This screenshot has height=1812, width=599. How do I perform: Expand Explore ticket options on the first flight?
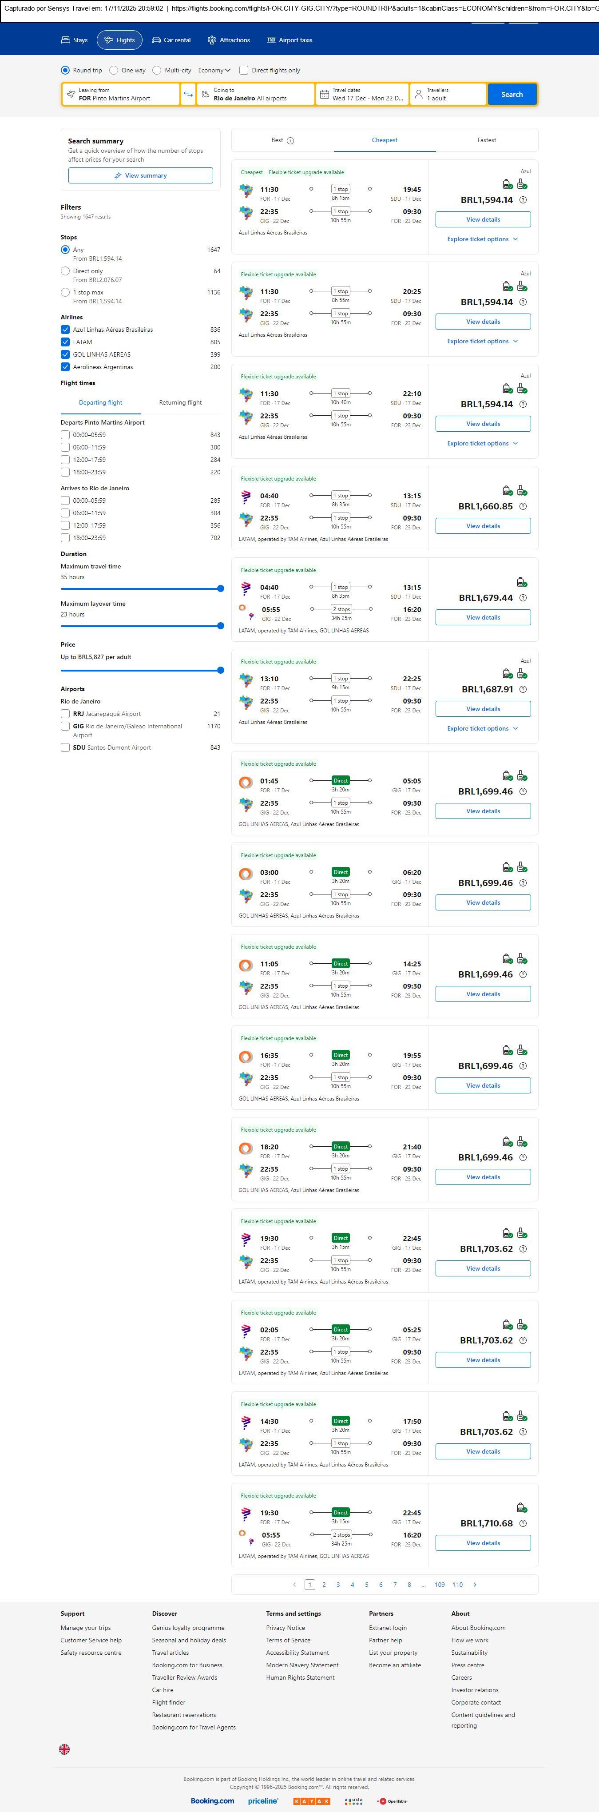point(482,239)
